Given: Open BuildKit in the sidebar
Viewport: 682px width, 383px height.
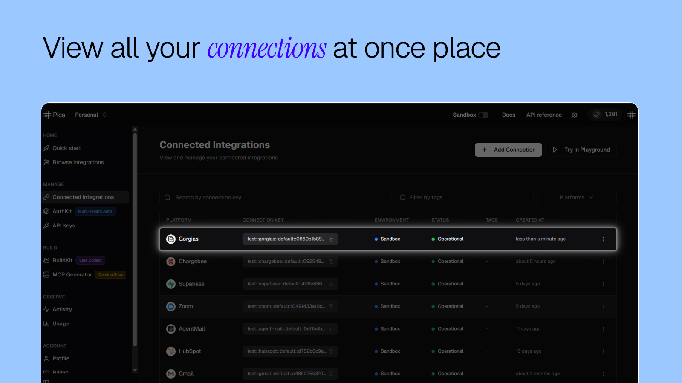Looking at the screenshot, I should point(58,260).
